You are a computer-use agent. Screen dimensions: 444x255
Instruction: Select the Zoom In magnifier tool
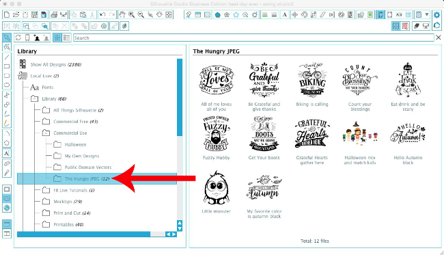(x=131, y=15)
